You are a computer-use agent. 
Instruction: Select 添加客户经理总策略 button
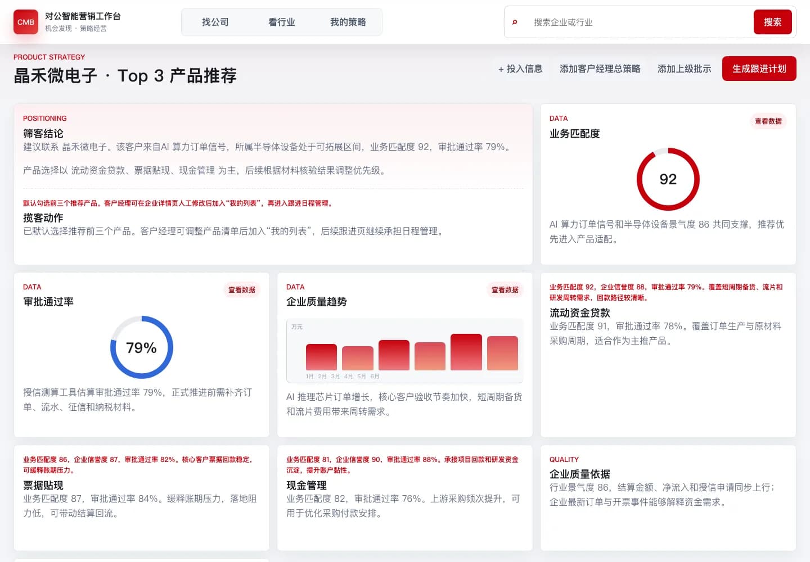600,69
